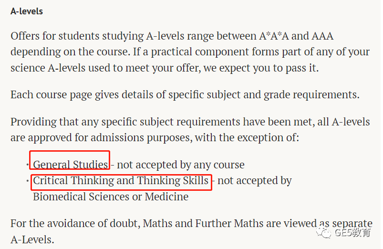The width and height of the screenshot is (383, 249).
Task: Click the GE5教育 watermark text
Action: click(352, 232)
